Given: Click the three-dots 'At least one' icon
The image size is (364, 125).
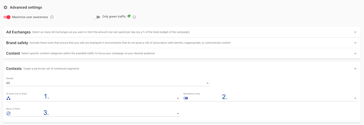Looking at the screenshot, I should tap(9, 98).
